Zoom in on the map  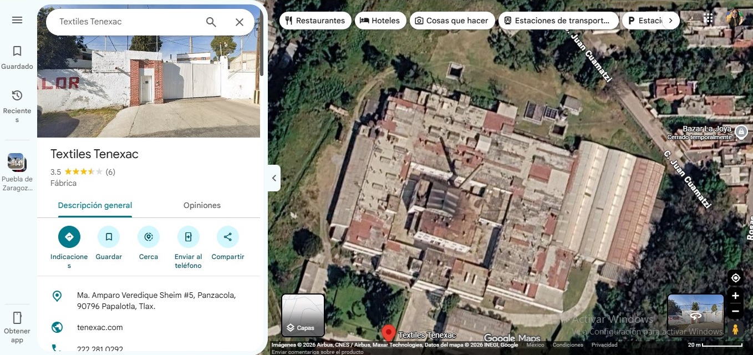[x=736, y=296]
